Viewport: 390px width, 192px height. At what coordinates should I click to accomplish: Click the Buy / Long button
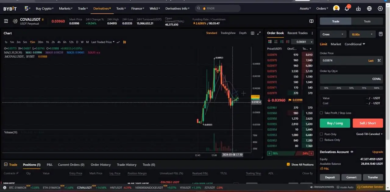pos(335,123)
